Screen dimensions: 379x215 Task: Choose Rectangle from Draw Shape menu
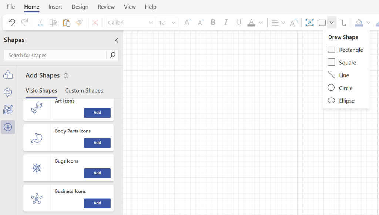(x=346, y=50)
